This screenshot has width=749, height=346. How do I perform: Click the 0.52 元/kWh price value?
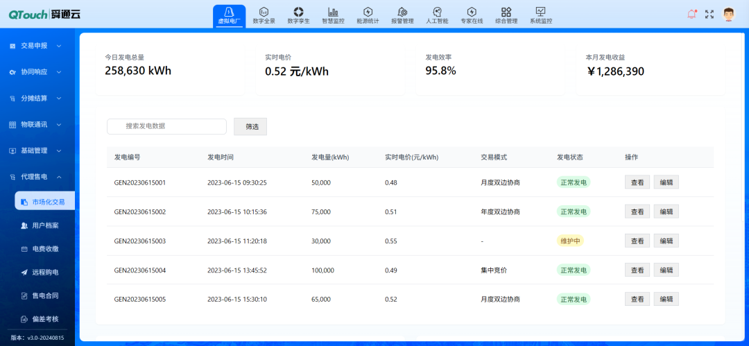point(297,71)
